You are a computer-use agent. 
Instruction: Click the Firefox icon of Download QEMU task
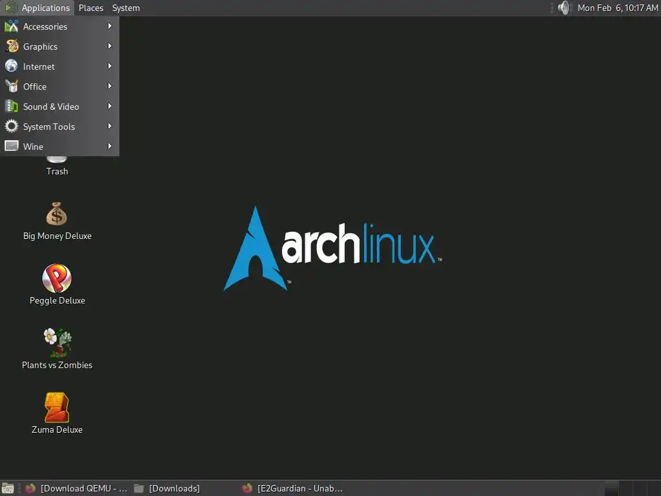[30, 488]
